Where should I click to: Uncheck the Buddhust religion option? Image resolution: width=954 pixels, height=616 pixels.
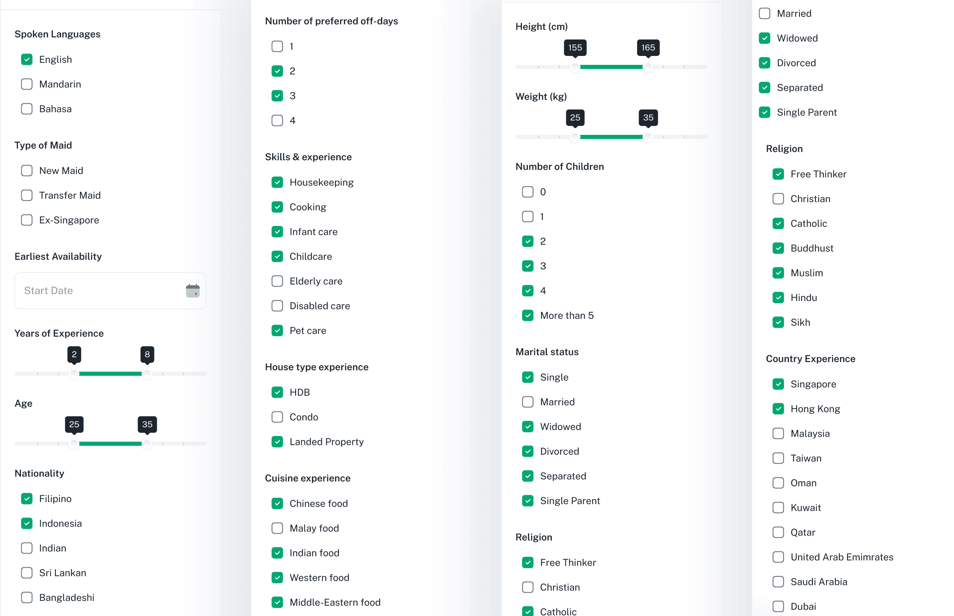tap(778, 248)
